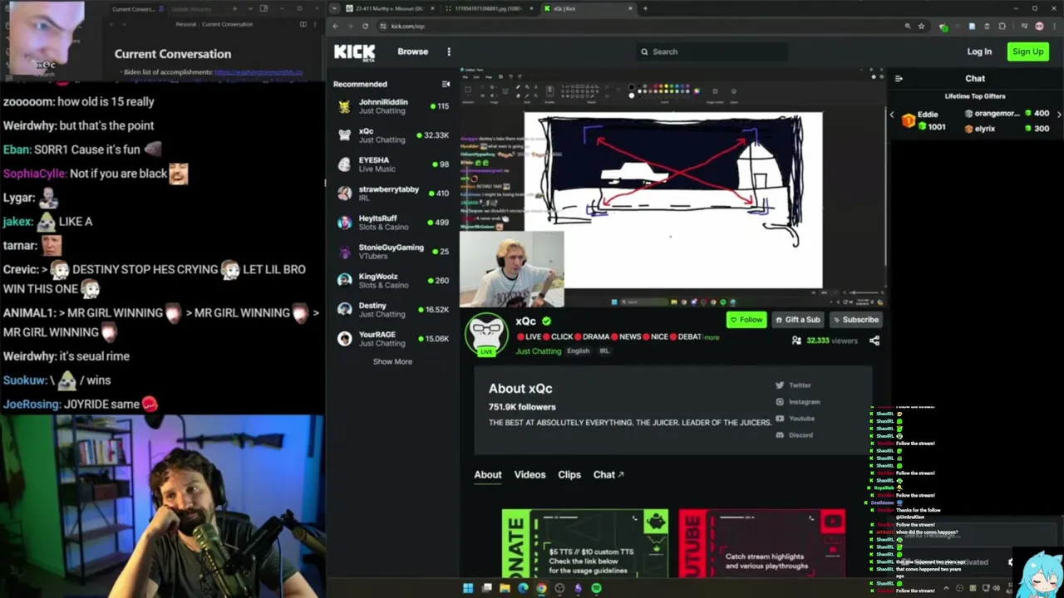Go to HeyItsRuff's Slots & Casino stream
The height and width of the screenshot is (598, 1064).
(392, 223)
